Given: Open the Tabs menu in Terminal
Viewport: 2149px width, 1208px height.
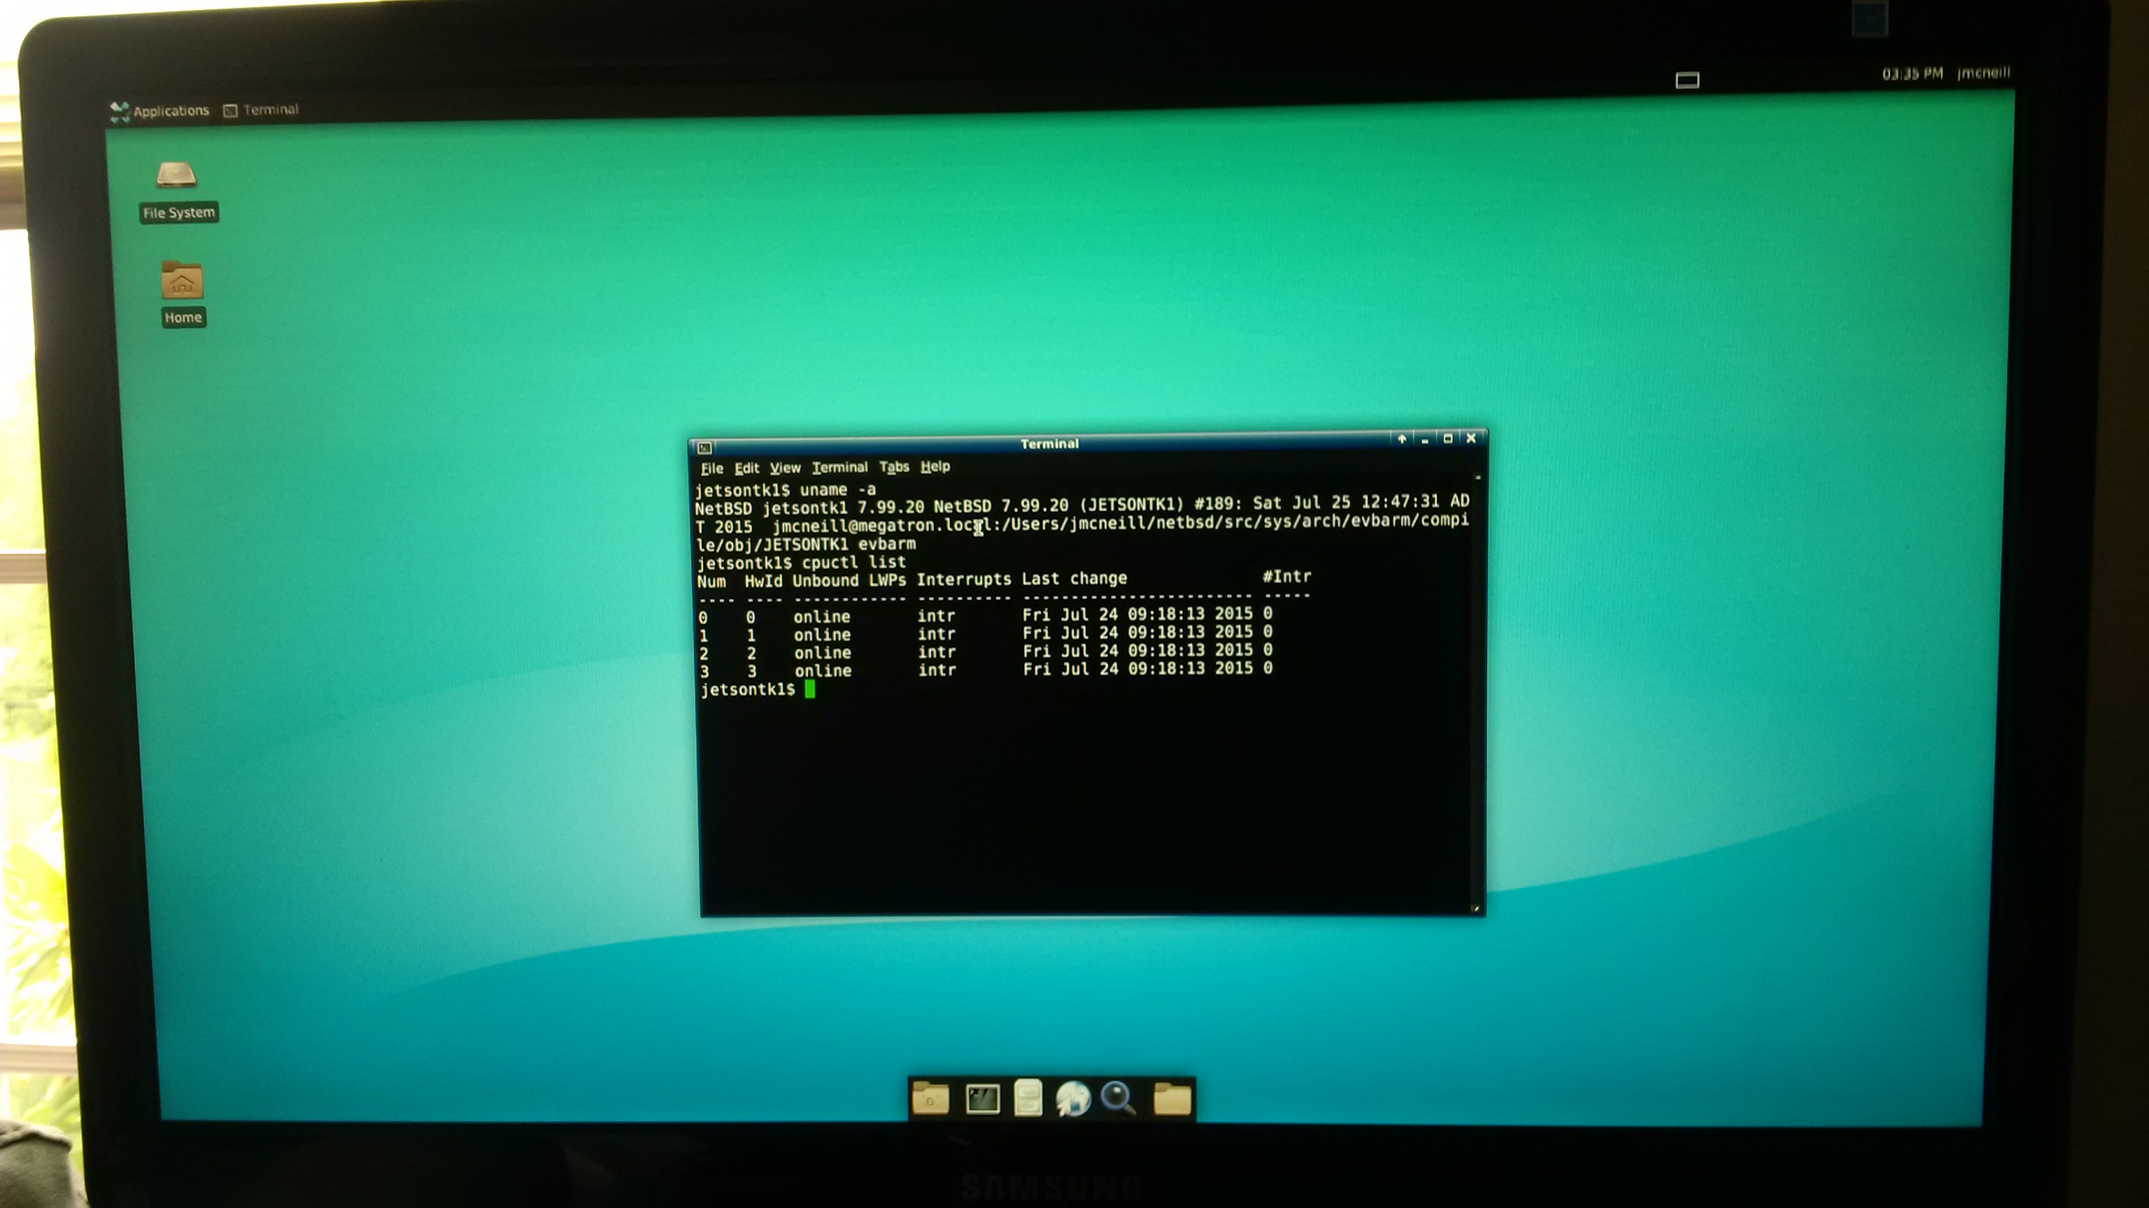Looking at the screenshot, I should pyautogui.click(x=893, y=468).
